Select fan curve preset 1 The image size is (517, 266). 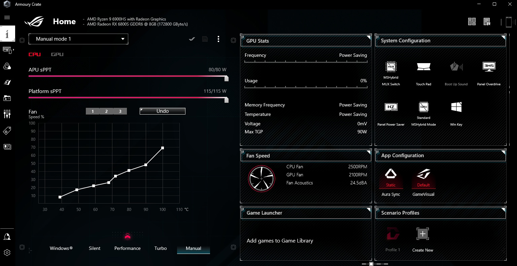[x=93, y=111]
